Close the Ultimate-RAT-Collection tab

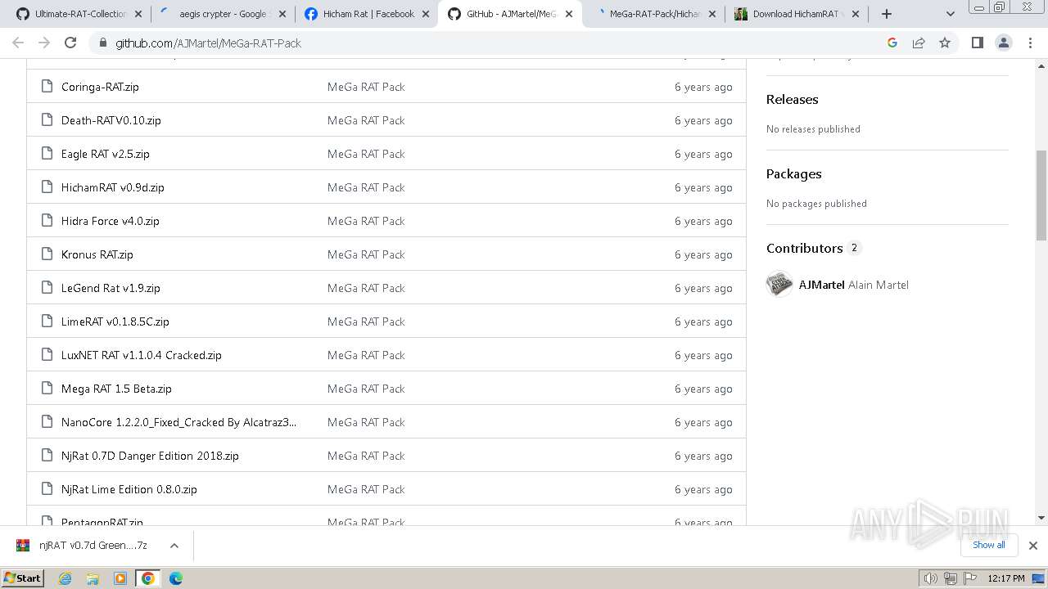pos(138,14)
